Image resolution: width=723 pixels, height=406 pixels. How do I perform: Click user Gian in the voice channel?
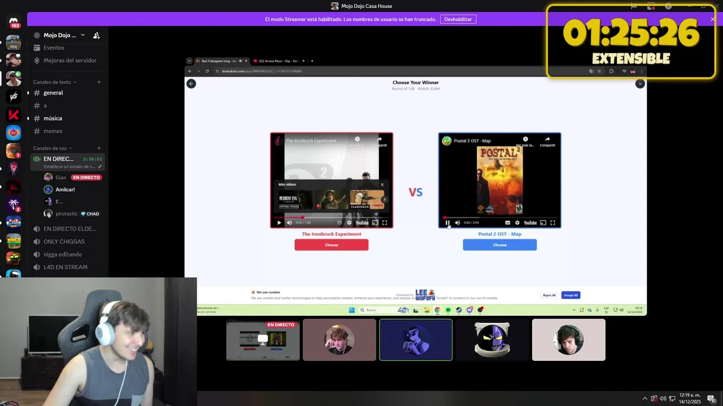60,178
